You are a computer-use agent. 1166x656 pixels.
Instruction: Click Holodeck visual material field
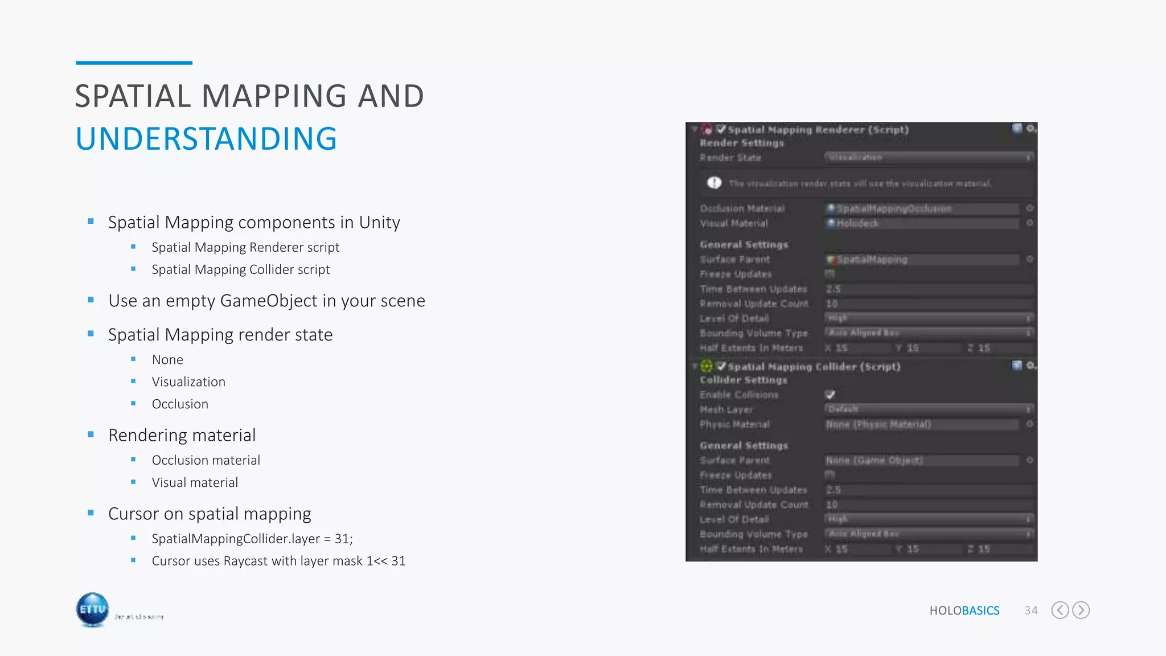[x=922, y=223]
